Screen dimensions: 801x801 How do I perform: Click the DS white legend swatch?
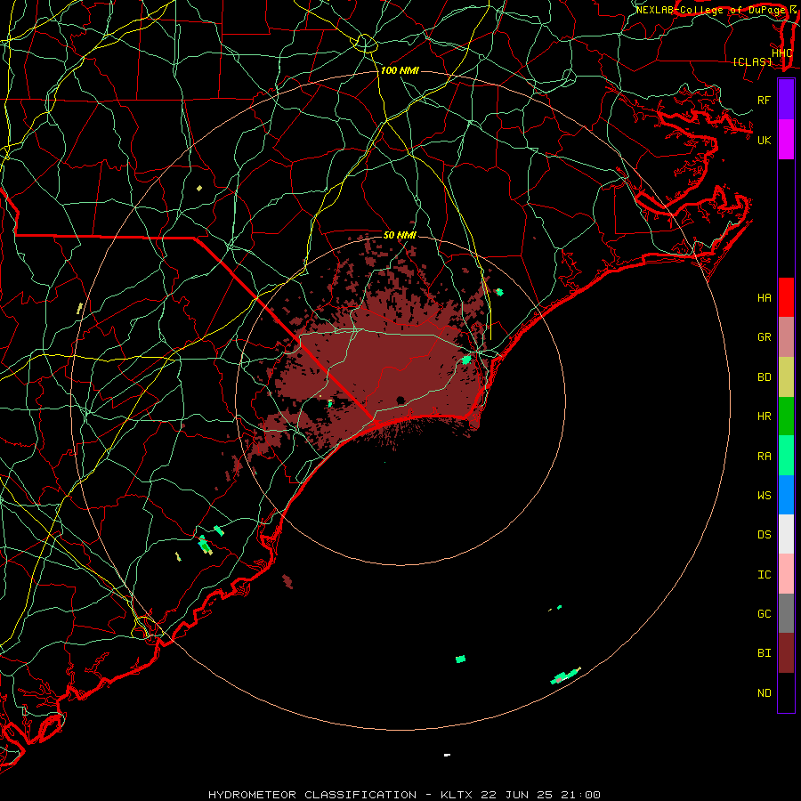coord(786,534)
